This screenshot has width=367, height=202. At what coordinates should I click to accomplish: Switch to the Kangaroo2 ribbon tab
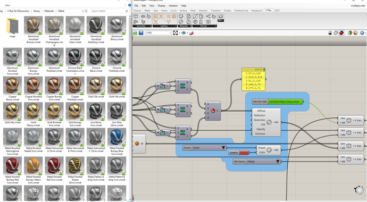coord(257,11)
